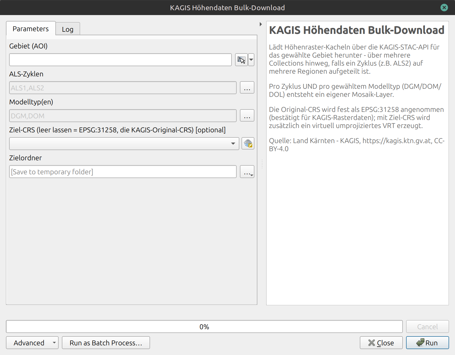The width and height of the screenshot is (455, 355).
Task: Expand the Ziel-CRS combo box
Action: click(124, 144)
